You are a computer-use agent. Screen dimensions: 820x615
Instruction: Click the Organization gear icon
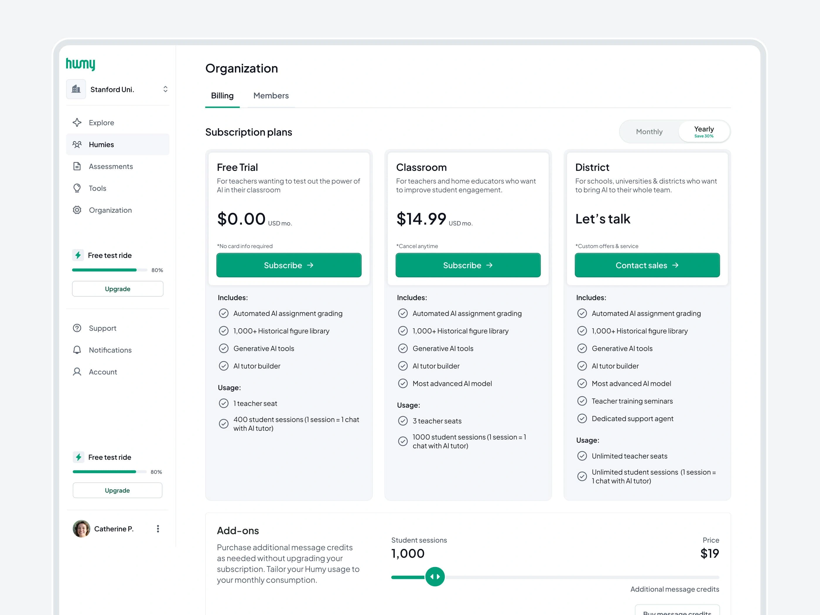point(77,210)
